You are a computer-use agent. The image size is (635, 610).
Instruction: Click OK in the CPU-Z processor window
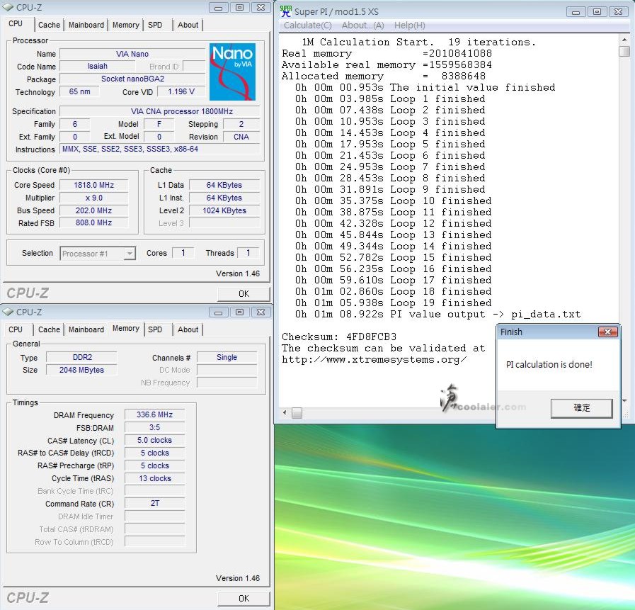[x=244, y=294]
